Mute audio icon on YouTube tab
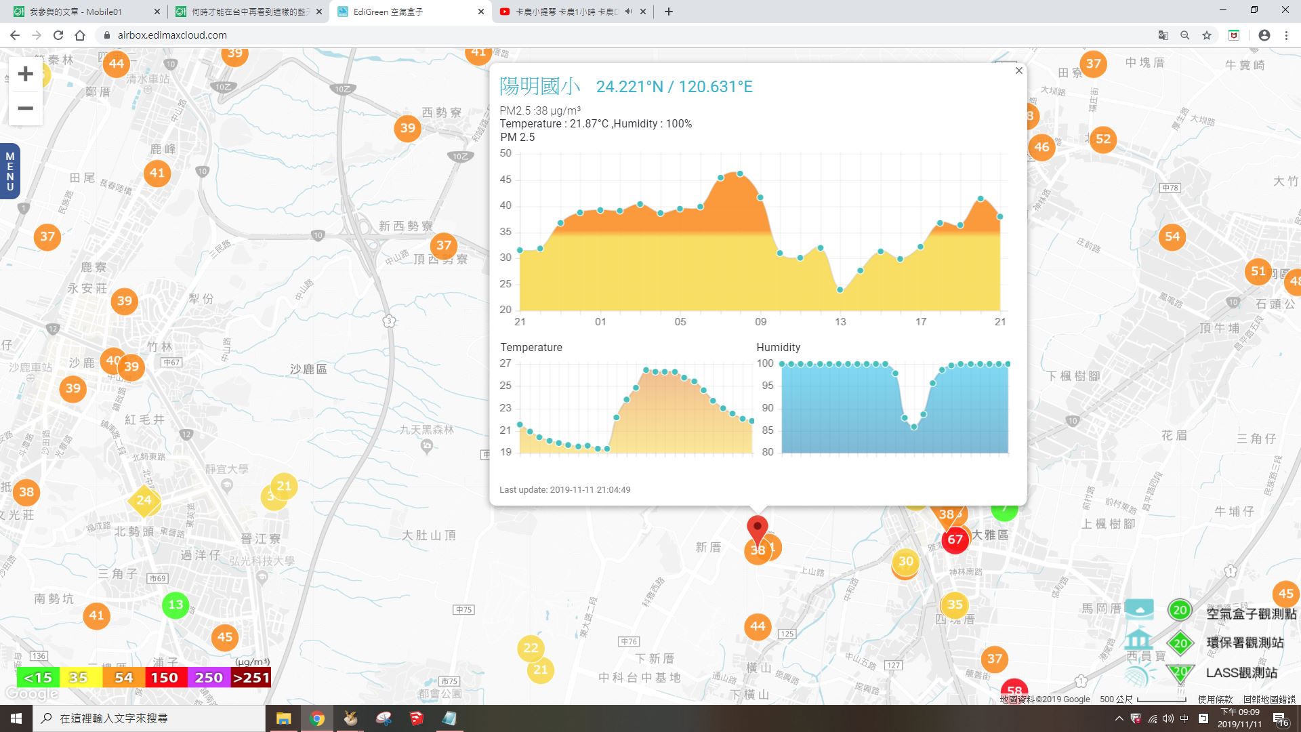The width and height of the screenshot is (1301, 732). [628, 12]
